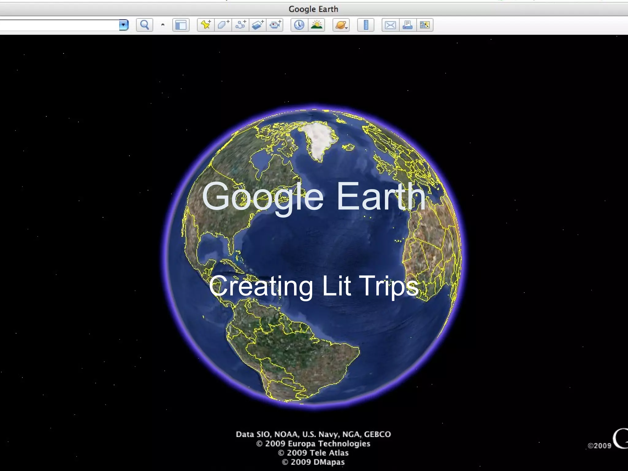View in Google Maps icon

pyautogui.click(x=425, y=25)
